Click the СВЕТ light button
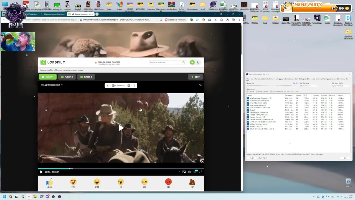355x200 pixels. point(196,77)
